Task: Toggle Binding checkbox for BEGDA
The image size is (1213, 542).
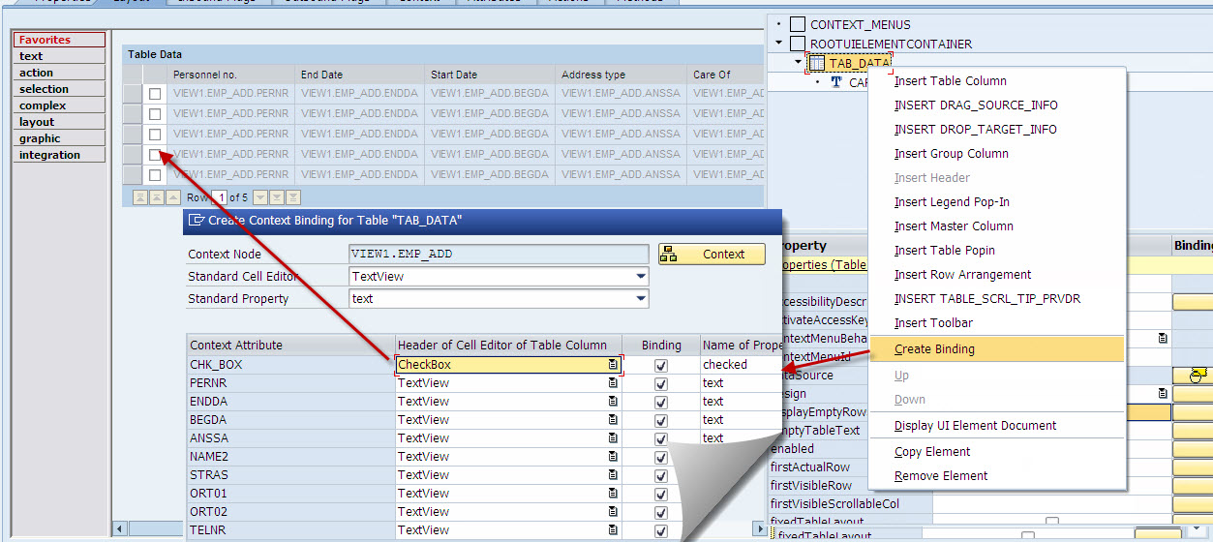Action: point(661,420)
